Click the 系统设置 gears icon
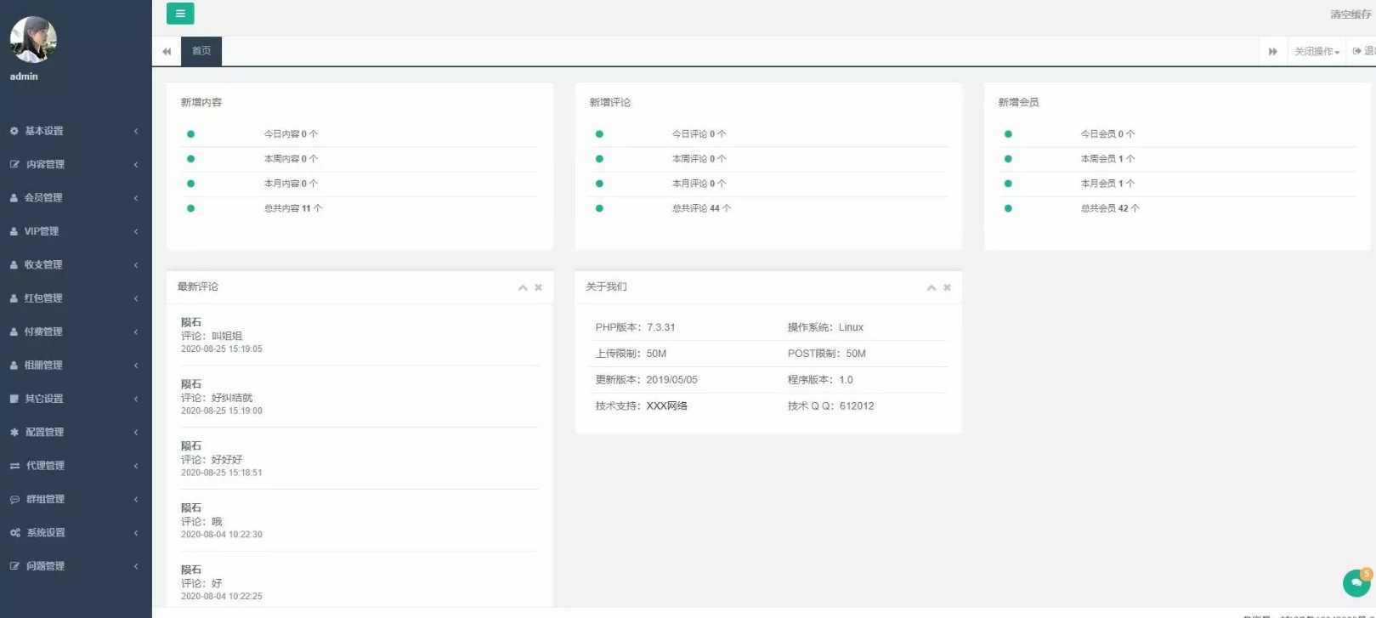Viewport: 1376px width, 618px height. point(14,533)
